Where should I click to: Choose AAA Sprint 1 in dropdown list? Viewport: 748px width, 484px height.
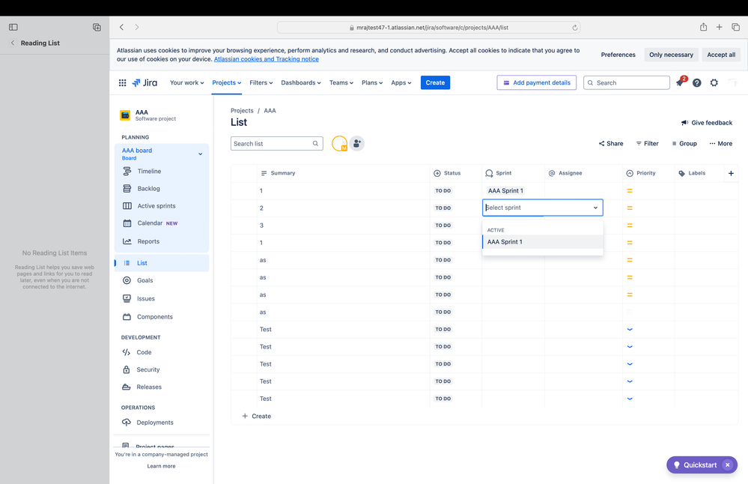pyautogui.click(x=543, y=242)
